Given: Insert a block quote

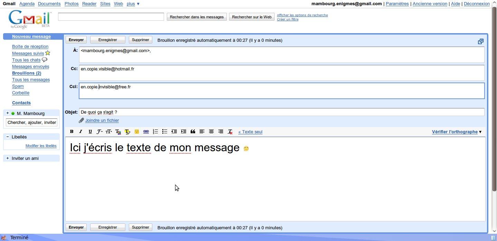Looking at the screenshot, I should pyautogui.click(x=193, y=132).
